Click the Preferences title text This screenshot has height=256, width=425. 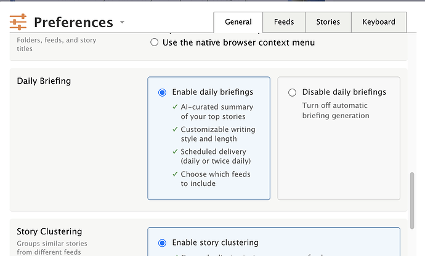(x=73, y=23)
